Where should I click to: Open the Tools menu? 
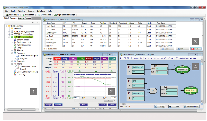click(13, 11)
